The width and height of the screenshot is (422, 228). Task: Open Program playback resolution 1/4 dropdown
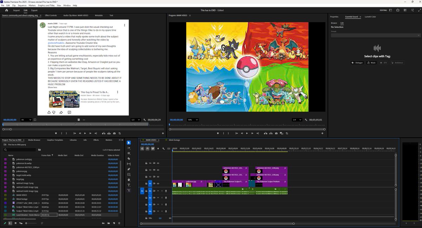coord(297,120)
